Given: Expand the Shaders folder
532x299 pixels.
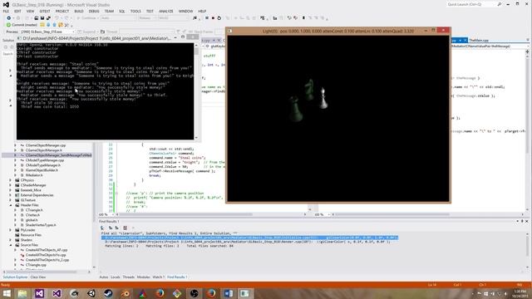Looking at the screenshot, I should (11, 240).
